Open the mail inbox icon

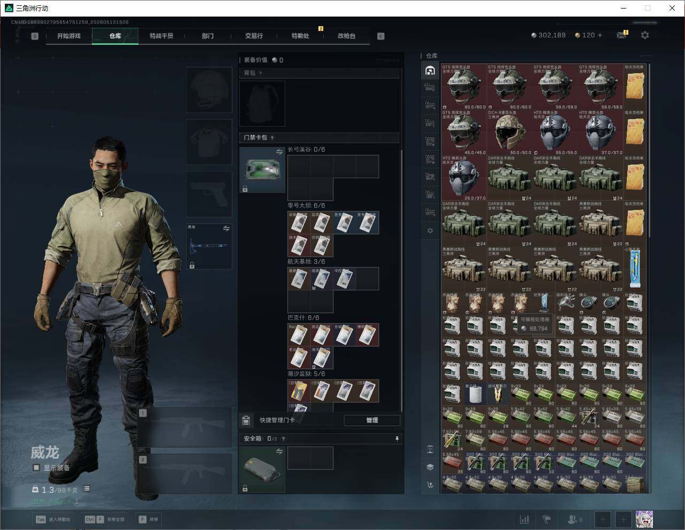(621, 35)
